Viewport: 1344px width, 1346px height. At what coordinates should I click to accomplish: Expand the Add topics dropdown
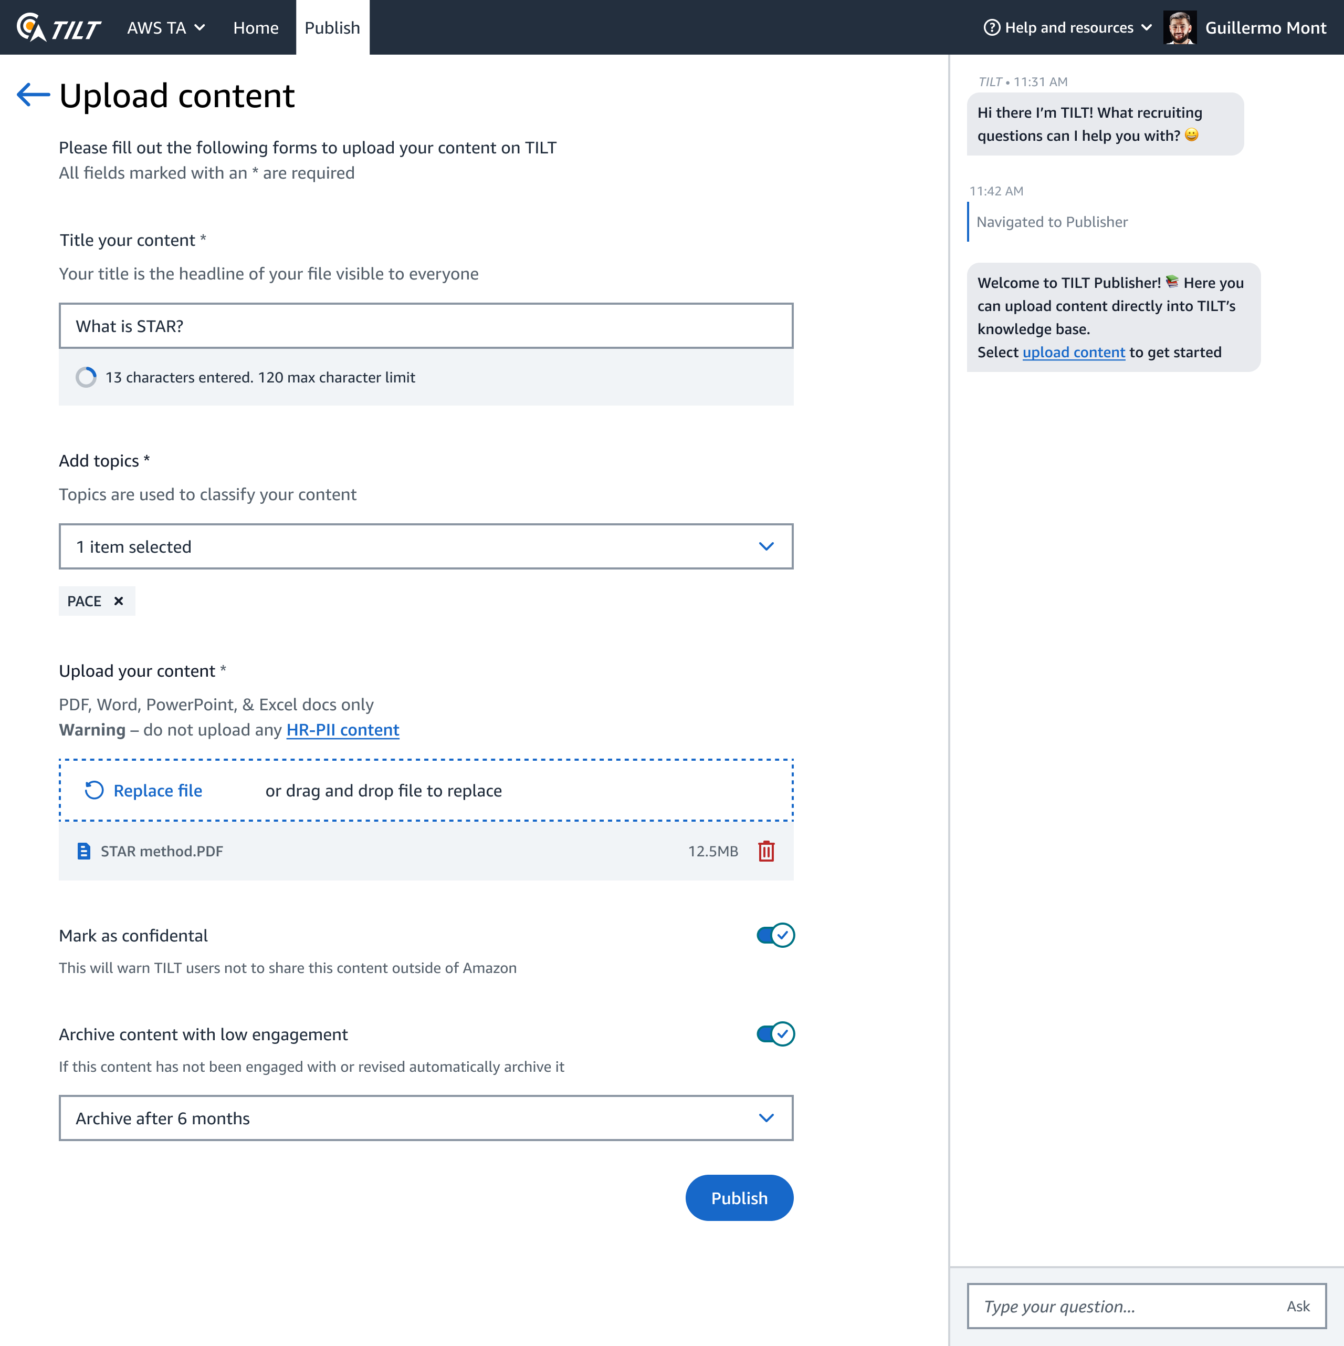(425, 546)
